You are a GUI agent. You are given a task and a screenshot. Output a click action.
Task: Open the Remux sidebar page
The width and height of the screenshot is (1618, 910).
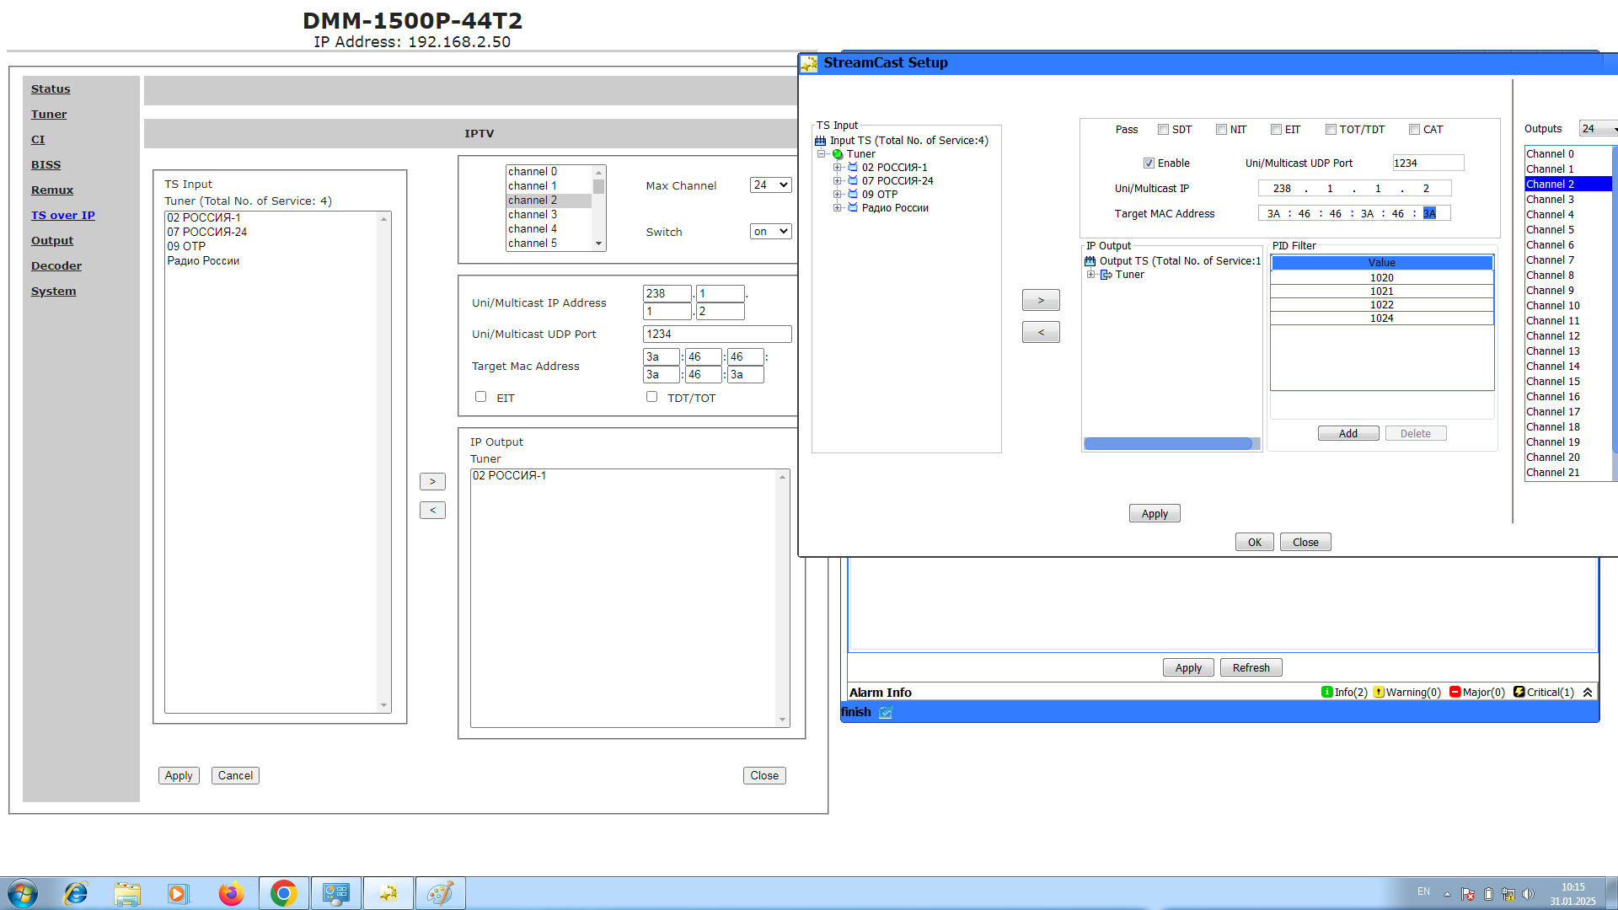coord(52,190)
